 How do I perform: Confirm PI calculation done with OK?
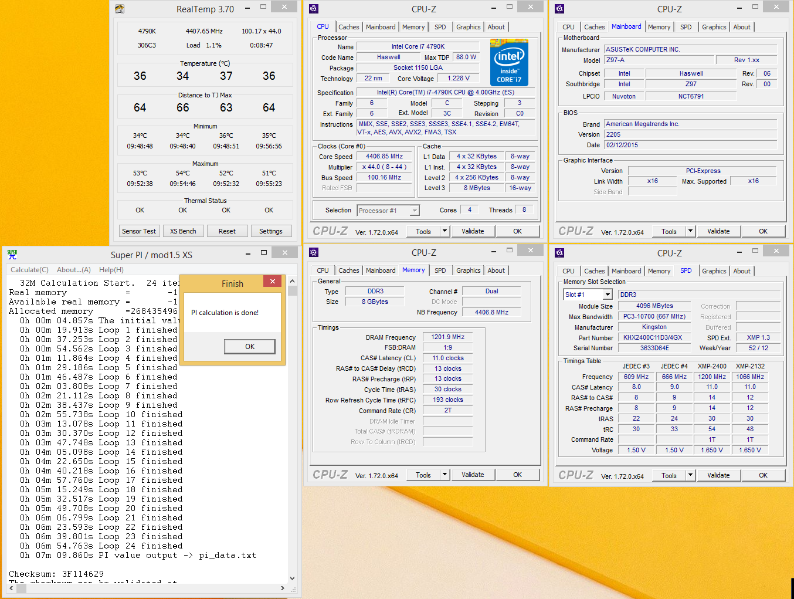tap(250, 347)
